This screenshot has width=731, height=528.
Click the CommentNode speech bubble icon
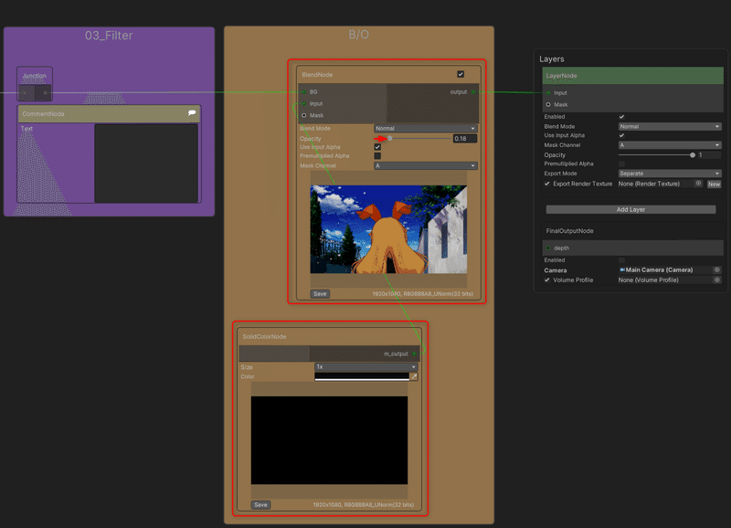coord(192,112)
